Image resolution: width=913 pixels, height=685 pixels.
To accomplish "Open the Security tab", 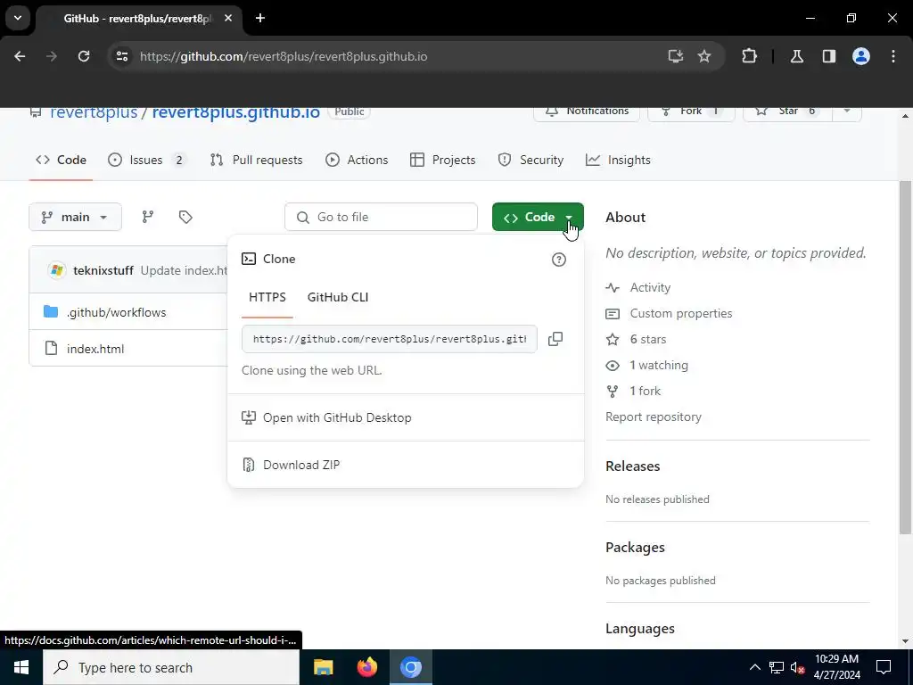I will pyautogui.click(x=531, y=161).
